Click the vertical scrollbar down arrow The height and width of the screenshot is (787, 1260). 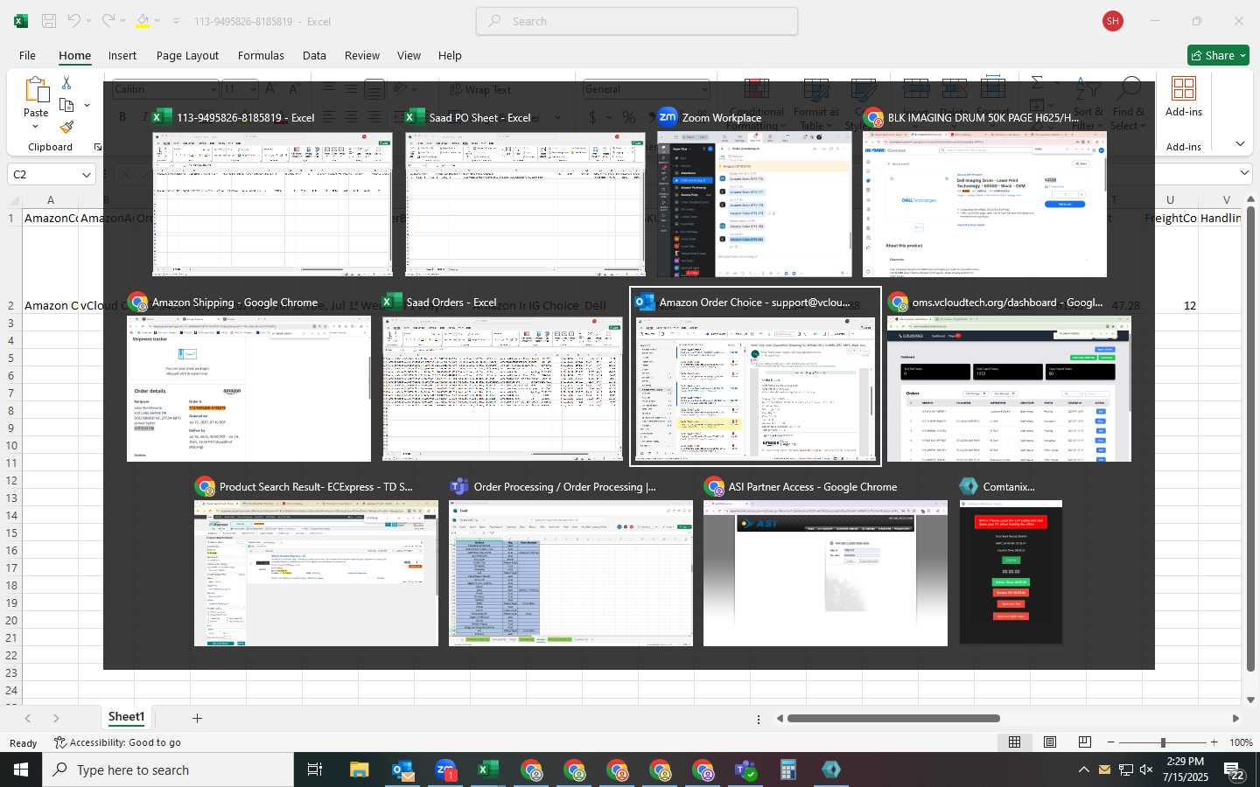pyautogui.click(x=1251, y=700)
